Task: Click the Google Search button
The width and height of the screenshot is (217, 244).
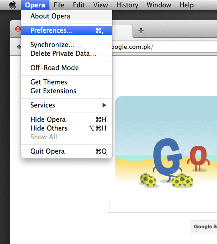Action: coord(204,226)
